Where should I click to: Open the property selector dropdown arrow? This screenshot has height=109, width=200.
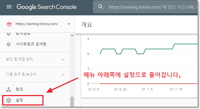point(69,24)
